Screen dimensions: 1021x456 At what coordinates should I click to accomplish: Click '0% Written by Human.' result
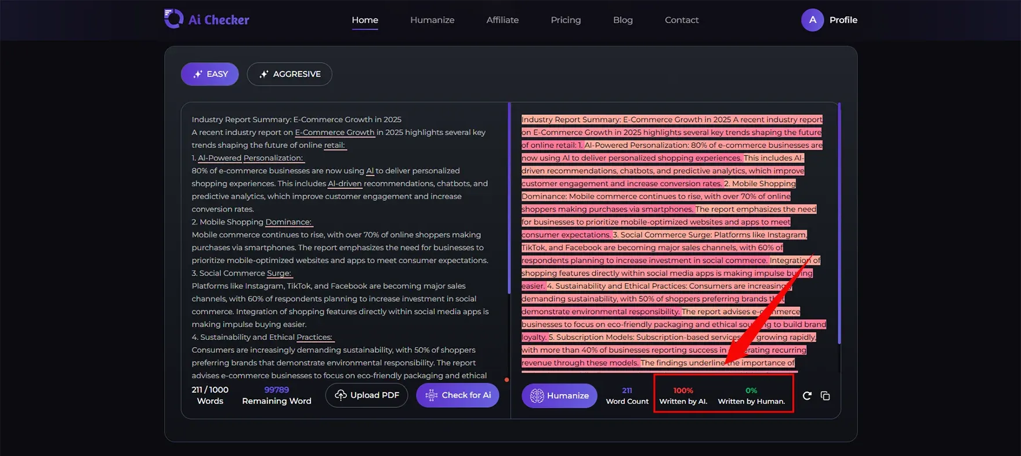click(751, 396)
